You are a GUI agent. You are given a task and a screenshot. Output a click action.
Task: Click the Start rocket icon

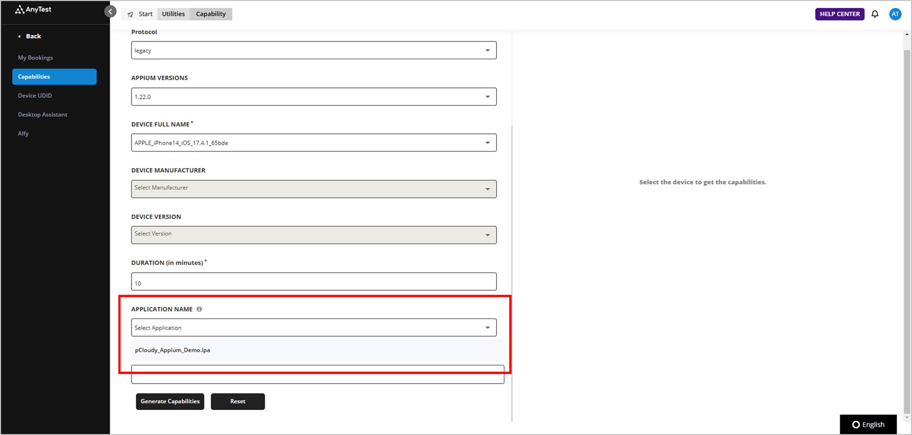coord(130,14)
